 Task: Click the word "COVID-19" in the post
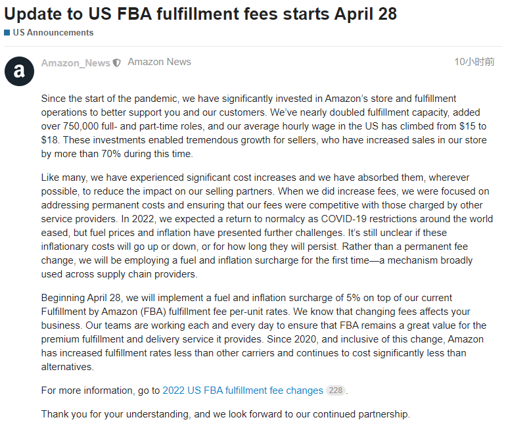tap(344, 219)
